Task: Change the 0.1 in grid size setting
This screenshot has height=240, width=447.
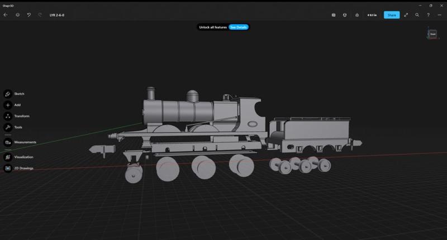Action: [372, 15]
